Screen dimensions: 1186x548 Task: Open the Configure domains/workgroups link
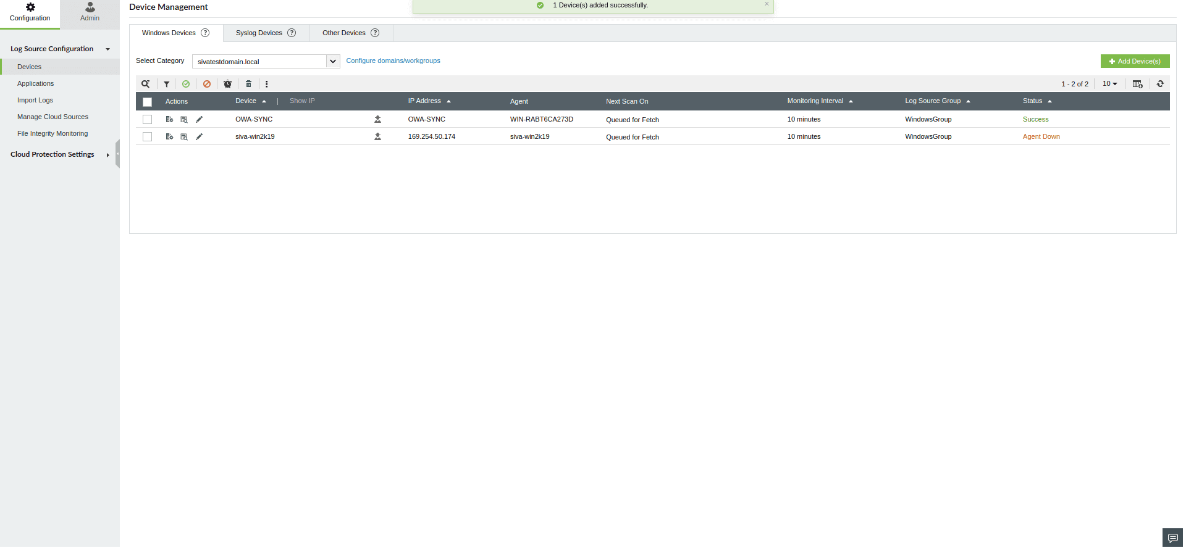393,60
